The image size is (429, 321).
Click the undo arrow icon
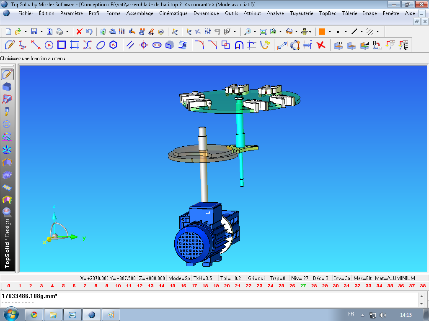coord(89,31)
